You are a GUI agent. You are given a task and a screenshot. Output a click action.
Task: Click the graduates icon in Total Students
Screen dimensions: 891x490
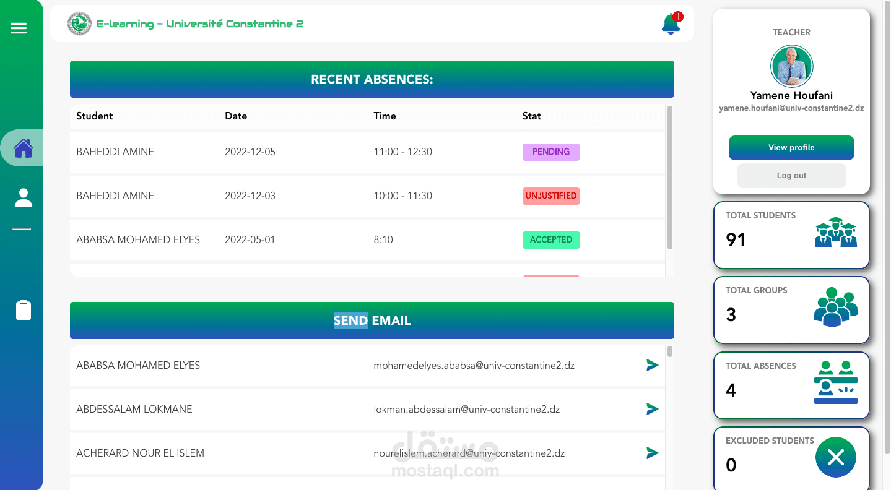click(836, 233)
